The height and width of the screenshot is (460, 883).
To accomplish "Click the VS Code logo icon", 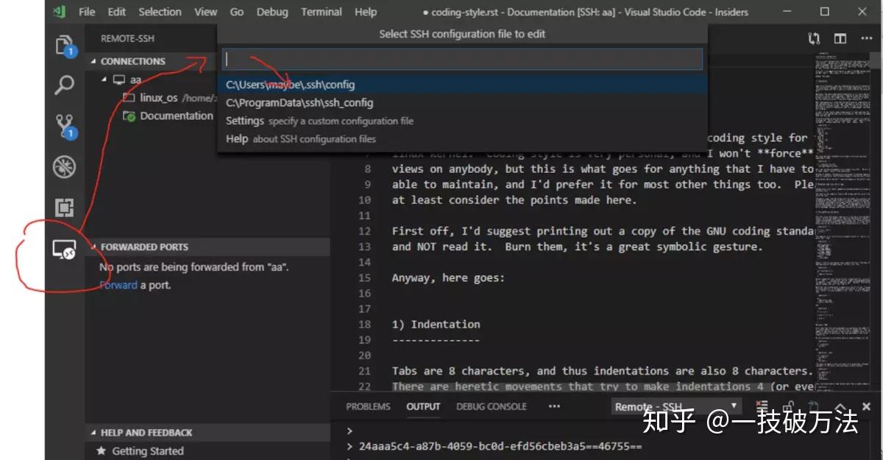I will (59, 11).
